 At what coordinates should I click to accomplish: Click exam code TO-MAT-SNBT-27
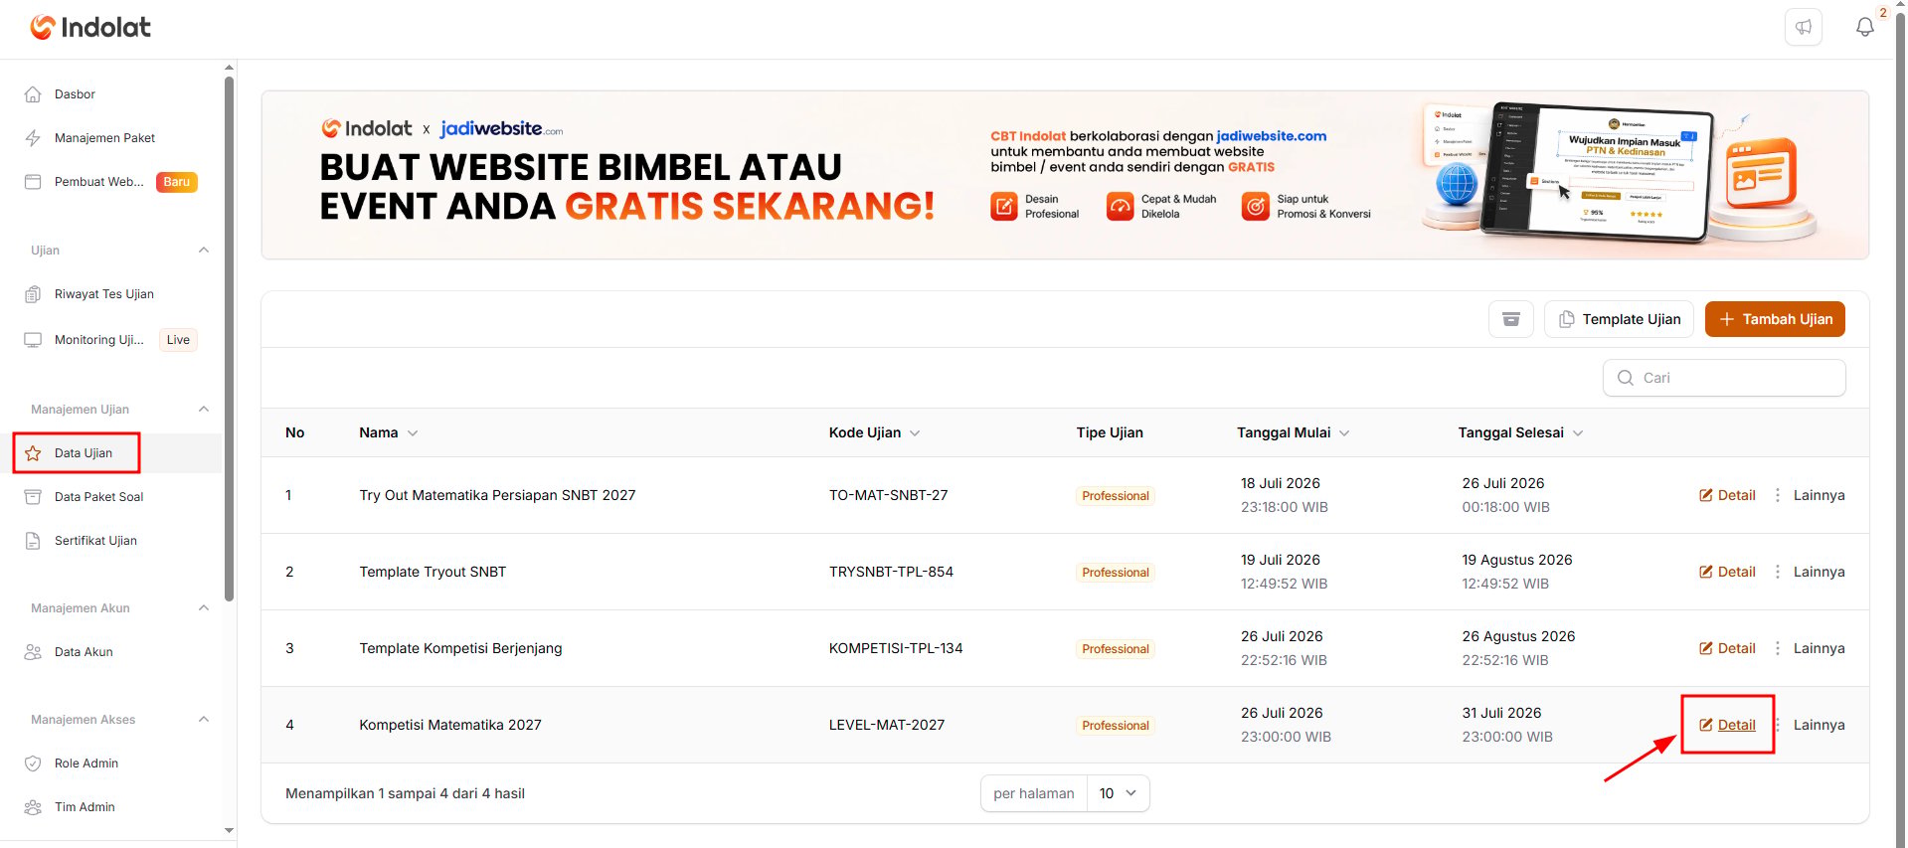(888, 495)
